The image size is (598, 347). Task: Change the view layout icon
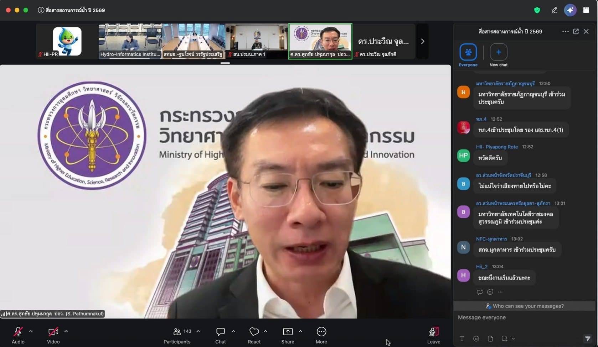586,10
